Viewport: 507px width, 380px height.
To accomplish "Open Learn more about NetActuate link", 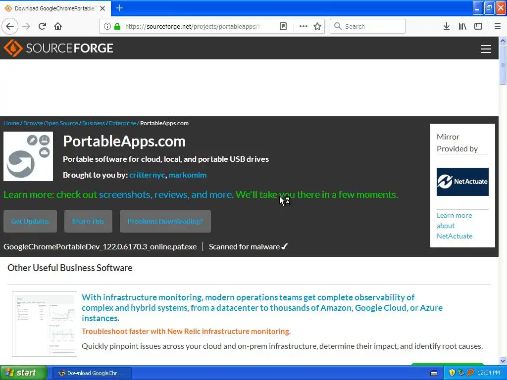I will point(455,226).
